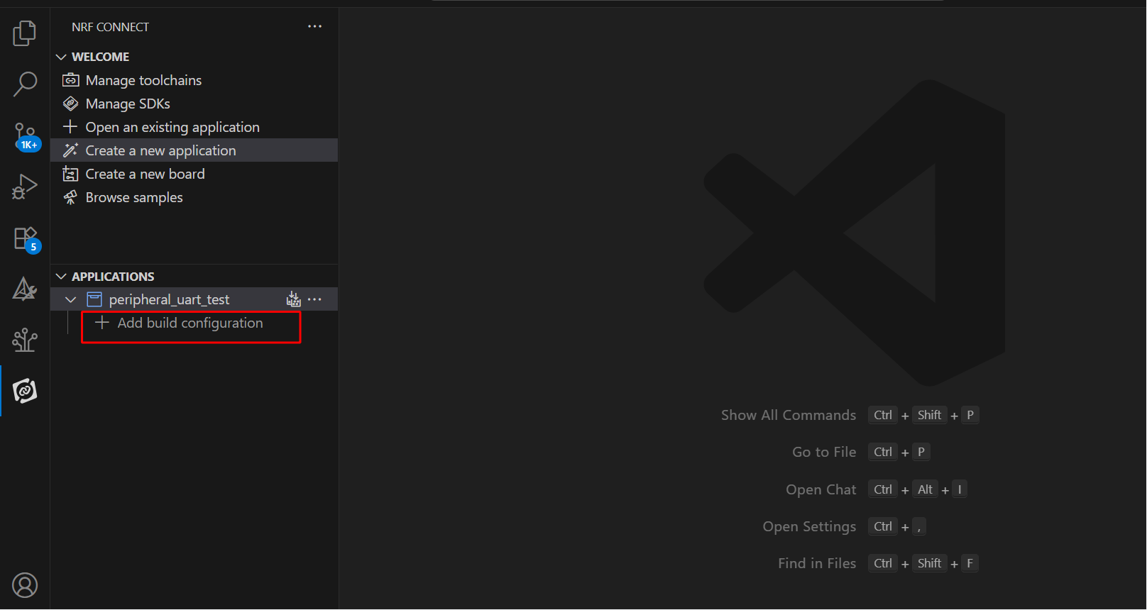Open the NRF CONNECT panel more actions menu
This screenshot has width=1147, height=610.
tap(314, 26)
